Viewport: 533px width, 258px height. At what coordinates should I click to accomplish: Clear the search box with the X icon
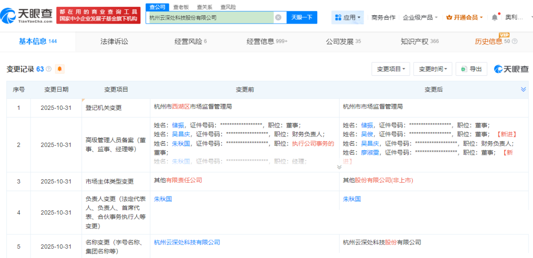(278, 17)
